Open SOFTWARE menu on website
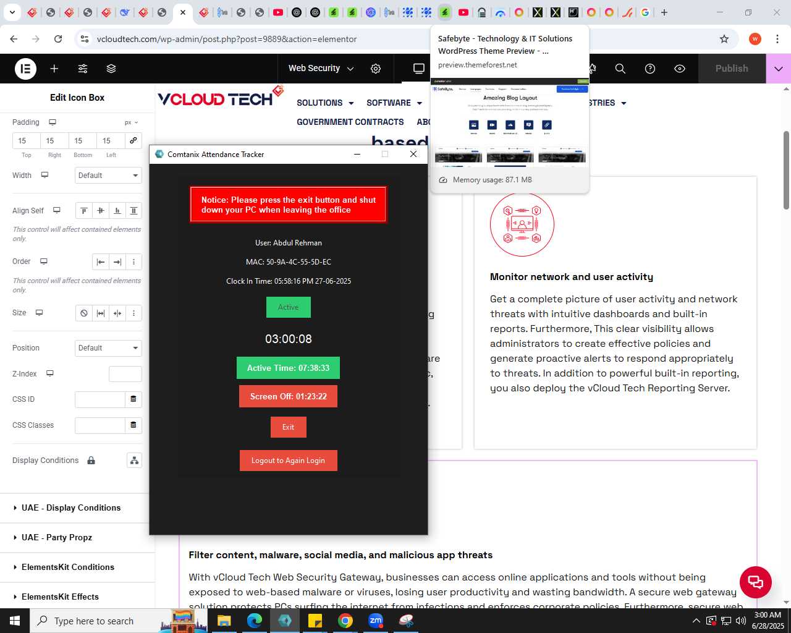The width and height of the screenshot is (791, 633). click(394, 103)
